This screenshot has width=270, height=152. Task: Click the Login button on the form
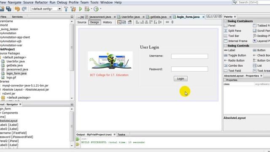[x=181, y=79]
